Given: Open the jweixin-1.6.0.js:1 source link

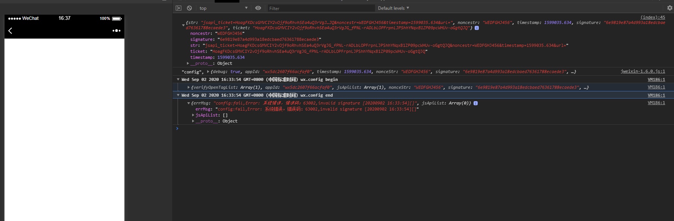Looking at the screenshot, I should [643, 71].
